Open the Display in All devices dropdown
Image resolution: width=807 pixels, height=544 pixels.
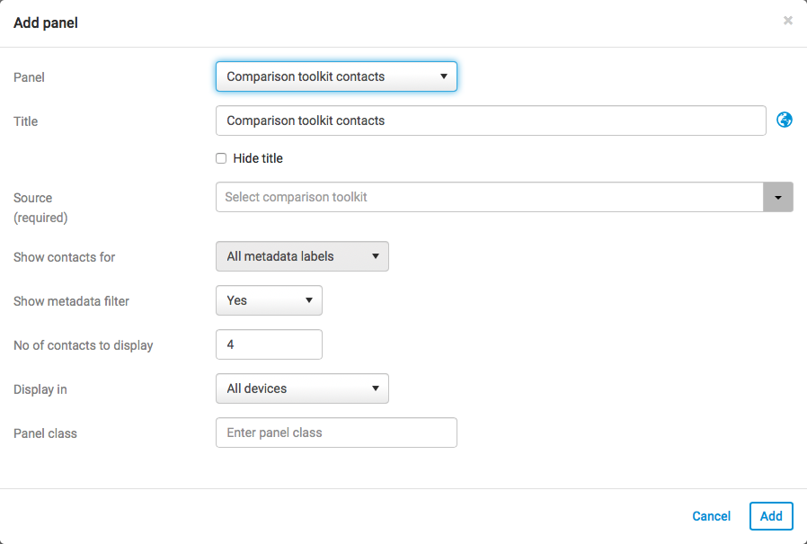pos(302,388)
